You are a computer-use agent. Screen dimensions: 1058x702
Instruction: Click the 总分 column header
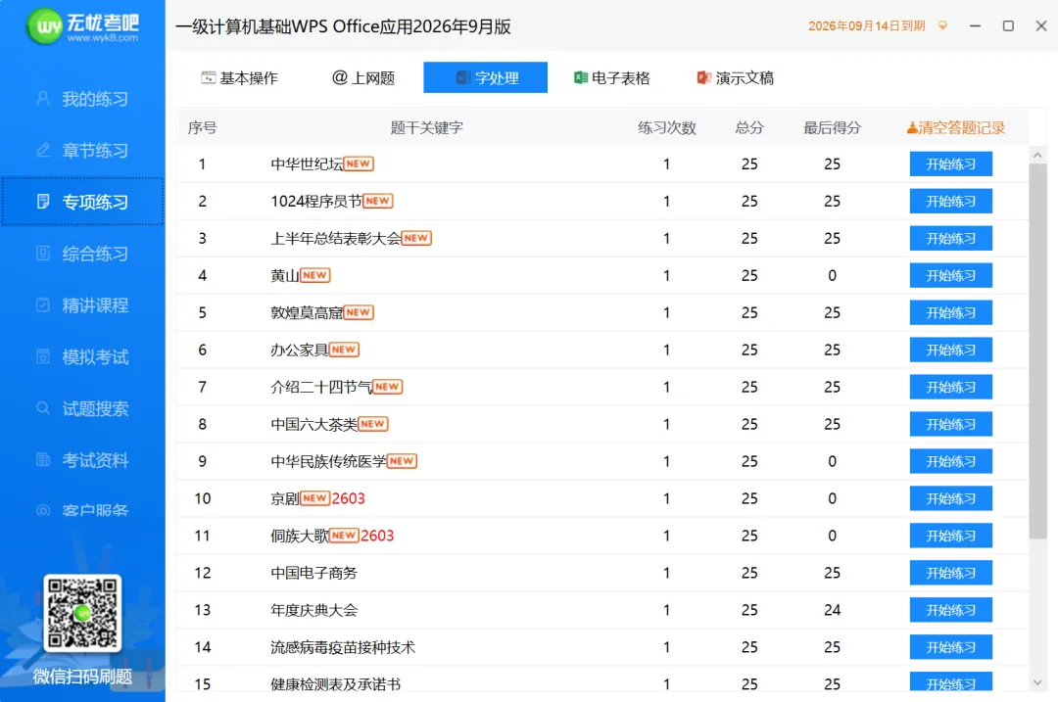[x=749, y=127]
